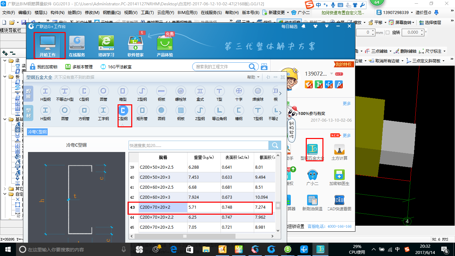Select row C200×60×20×3 in table
This screenshot has height=256, width=455.
pyautogui.click(x=202, y=197)
